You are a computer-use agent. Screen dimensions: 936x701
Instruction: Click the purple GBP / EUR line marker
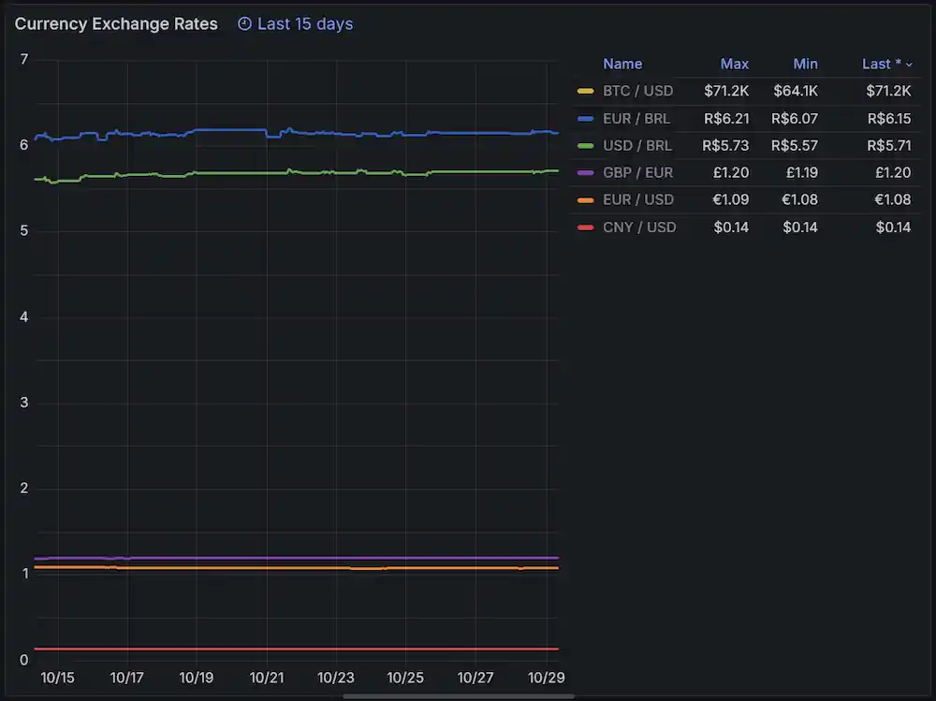[586, 172]
